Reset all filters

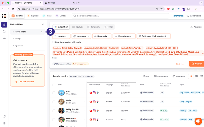(55, 58)
